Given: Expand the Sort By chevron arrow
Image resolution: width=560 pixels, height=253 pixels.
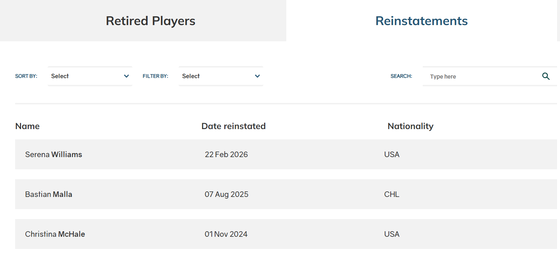Looking at the screenshot, I should click(x=127, y=76).
